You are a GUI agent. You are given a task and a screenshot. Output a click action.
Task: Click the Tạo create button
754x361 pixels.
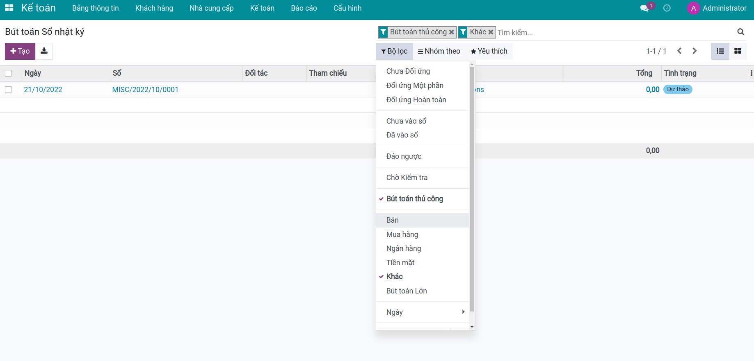(x=20, y=51)
